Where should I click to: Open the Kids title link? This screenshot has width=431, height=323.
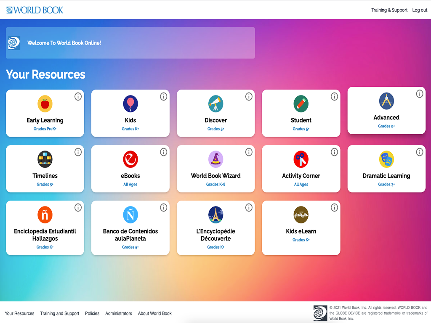click(x=130, y=120)
